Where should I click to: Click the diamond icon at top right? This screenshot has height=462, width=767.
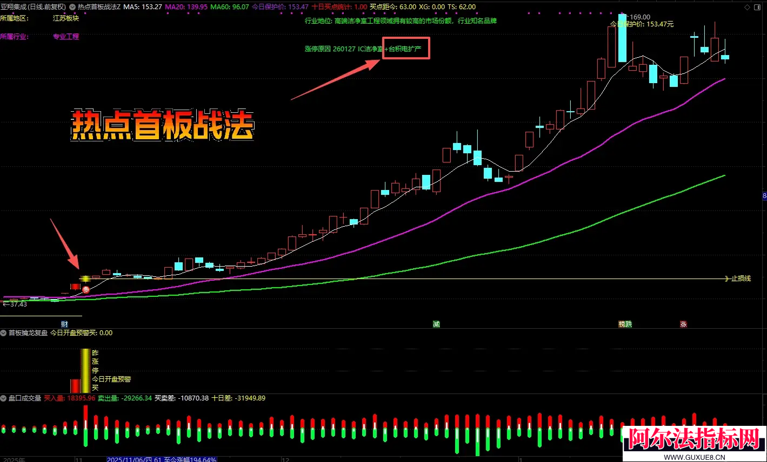pyautogui.click(x=748, y=7)
